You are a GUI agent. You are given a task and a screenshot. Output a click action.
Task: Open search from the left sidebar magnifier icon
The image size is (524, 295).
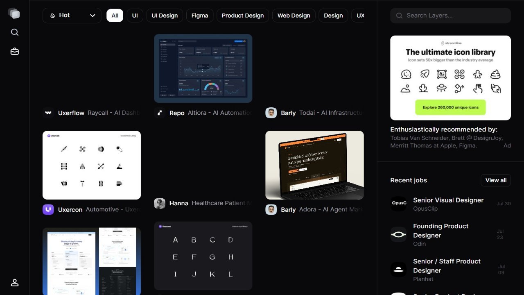pos(15,32)
